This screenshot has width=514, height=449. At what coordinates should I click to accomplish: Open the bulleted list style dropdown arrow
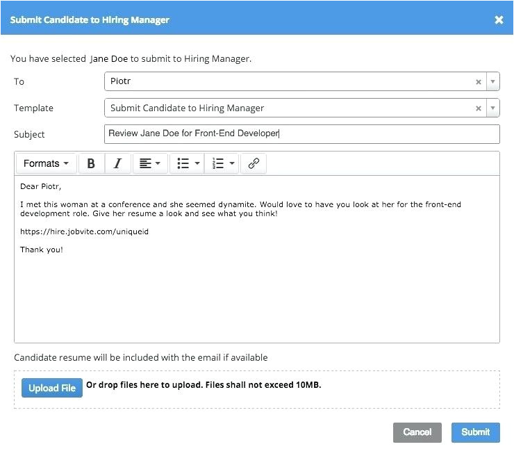pyautogui.click(x=197, y=163)
